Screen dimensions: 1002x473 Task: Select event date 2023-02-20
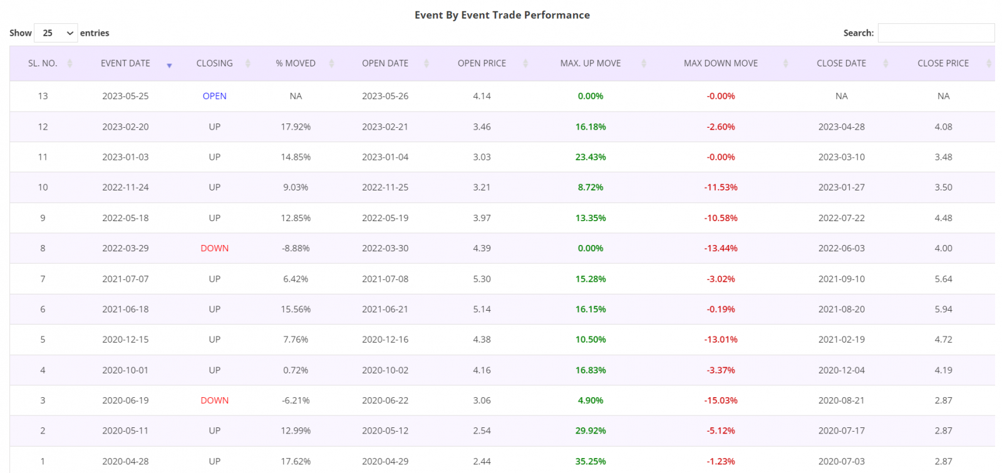[x=125, y=127]
